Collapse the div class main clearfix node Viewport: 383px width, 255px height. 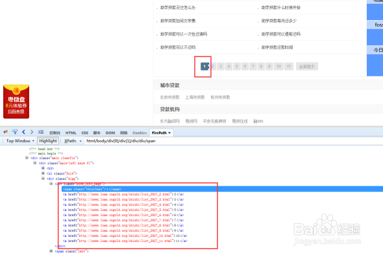27,158
